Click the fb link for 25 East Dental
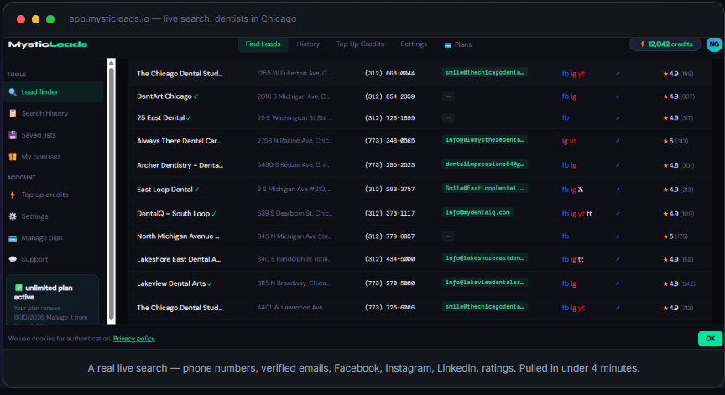 pos(565,117)
